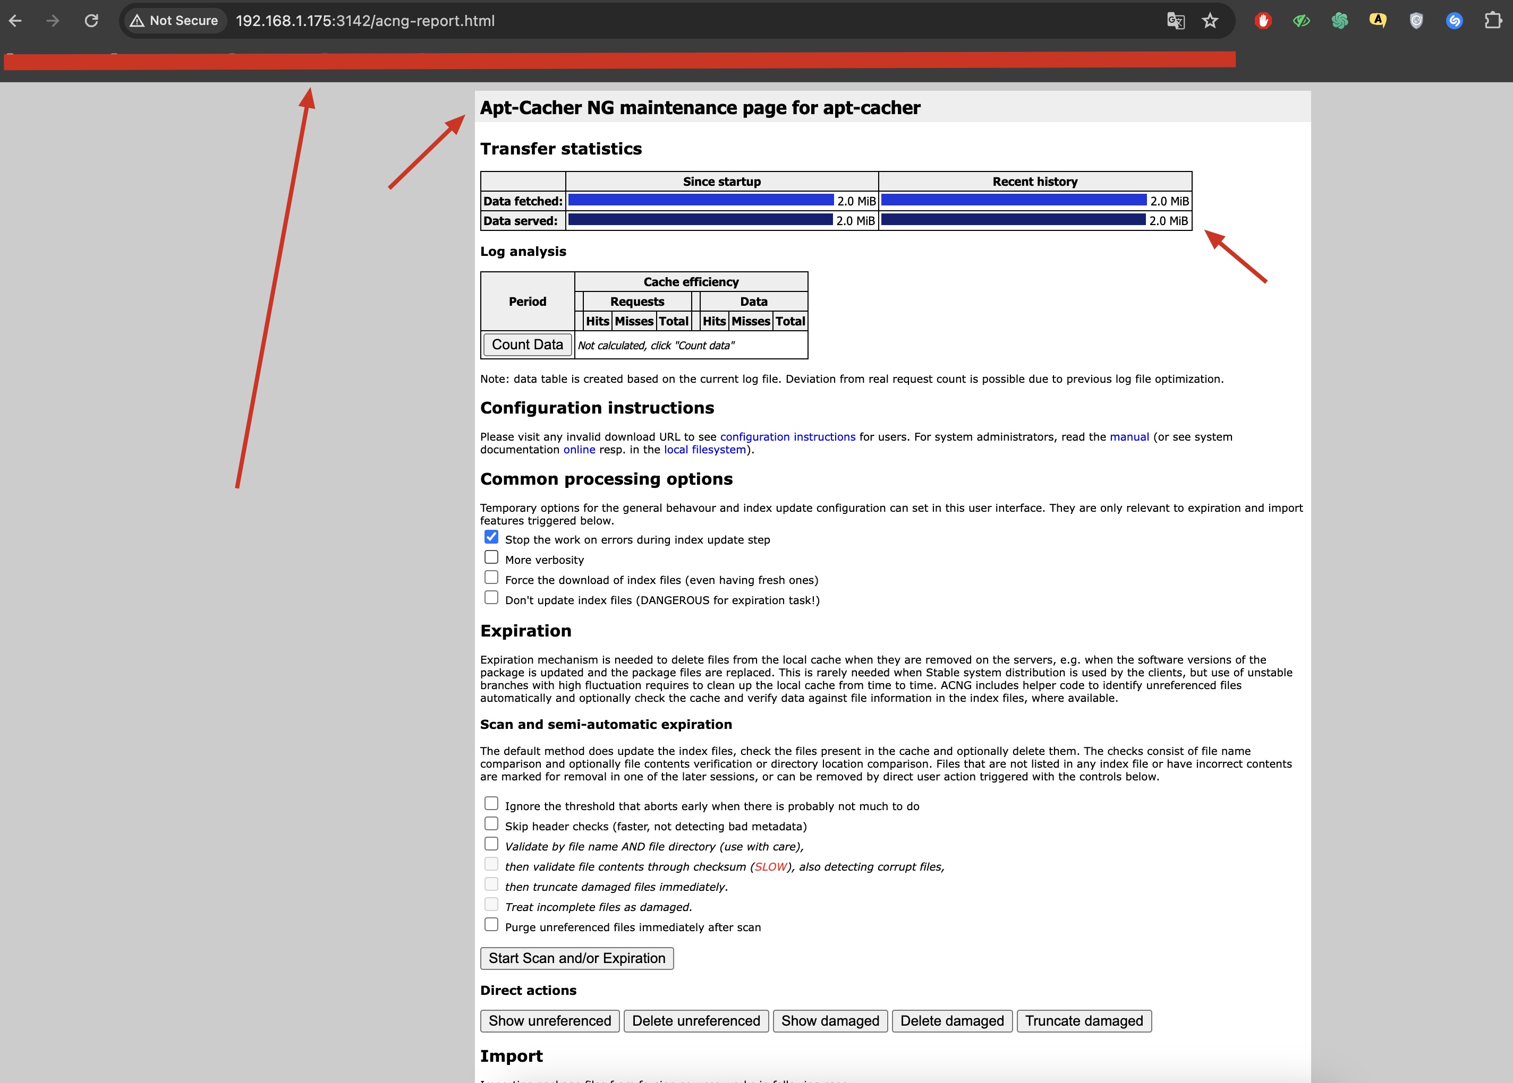The image size is (1513, 1083).
Task: Tick Force the download of index files
Action: [x=491, y=577]
